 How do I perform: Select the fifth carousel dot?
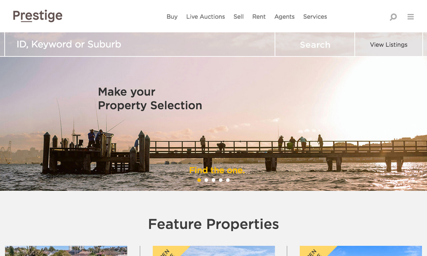[228, 180]
